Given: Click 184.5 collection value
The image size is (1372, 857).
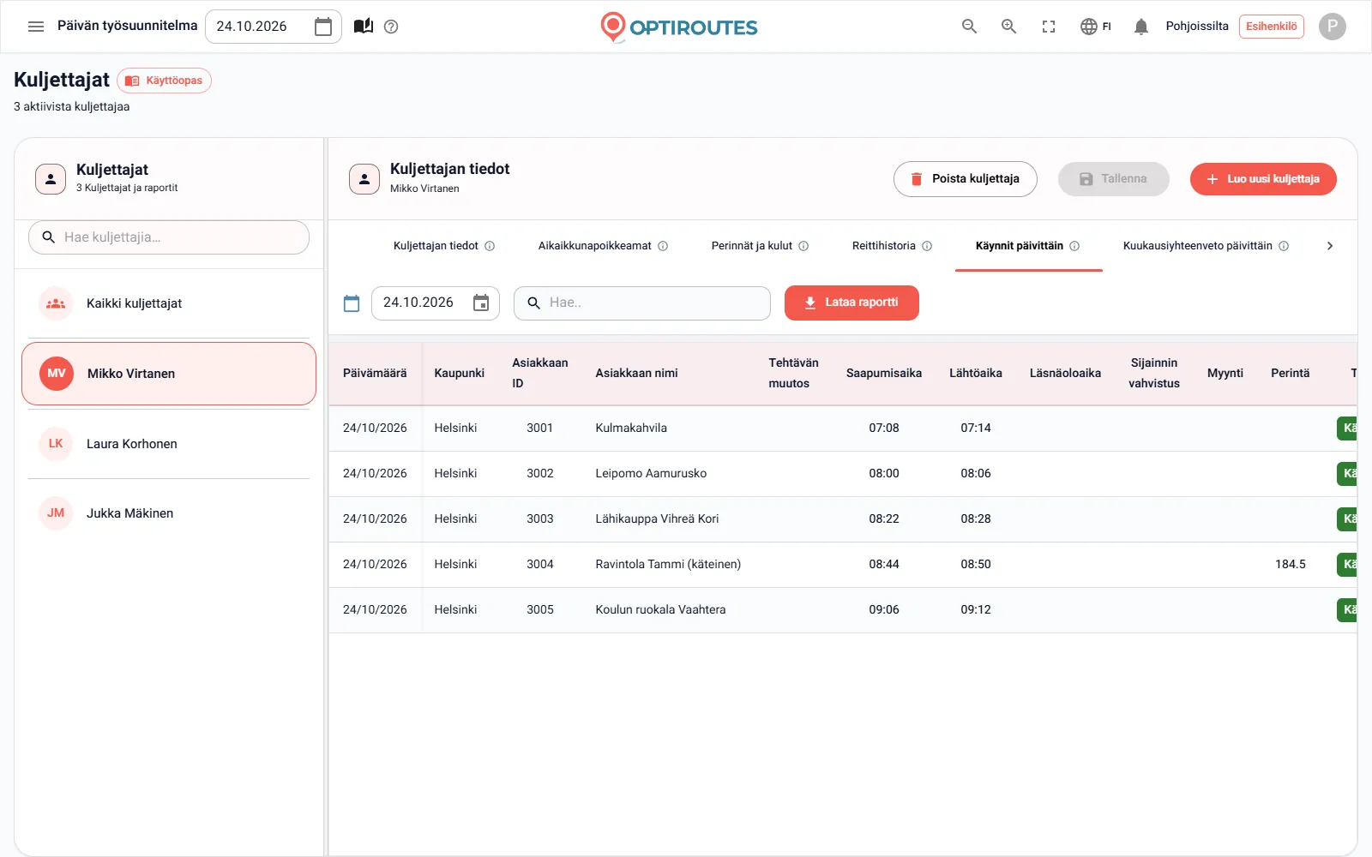Looking at the screenshot, I should point(1290,564).
